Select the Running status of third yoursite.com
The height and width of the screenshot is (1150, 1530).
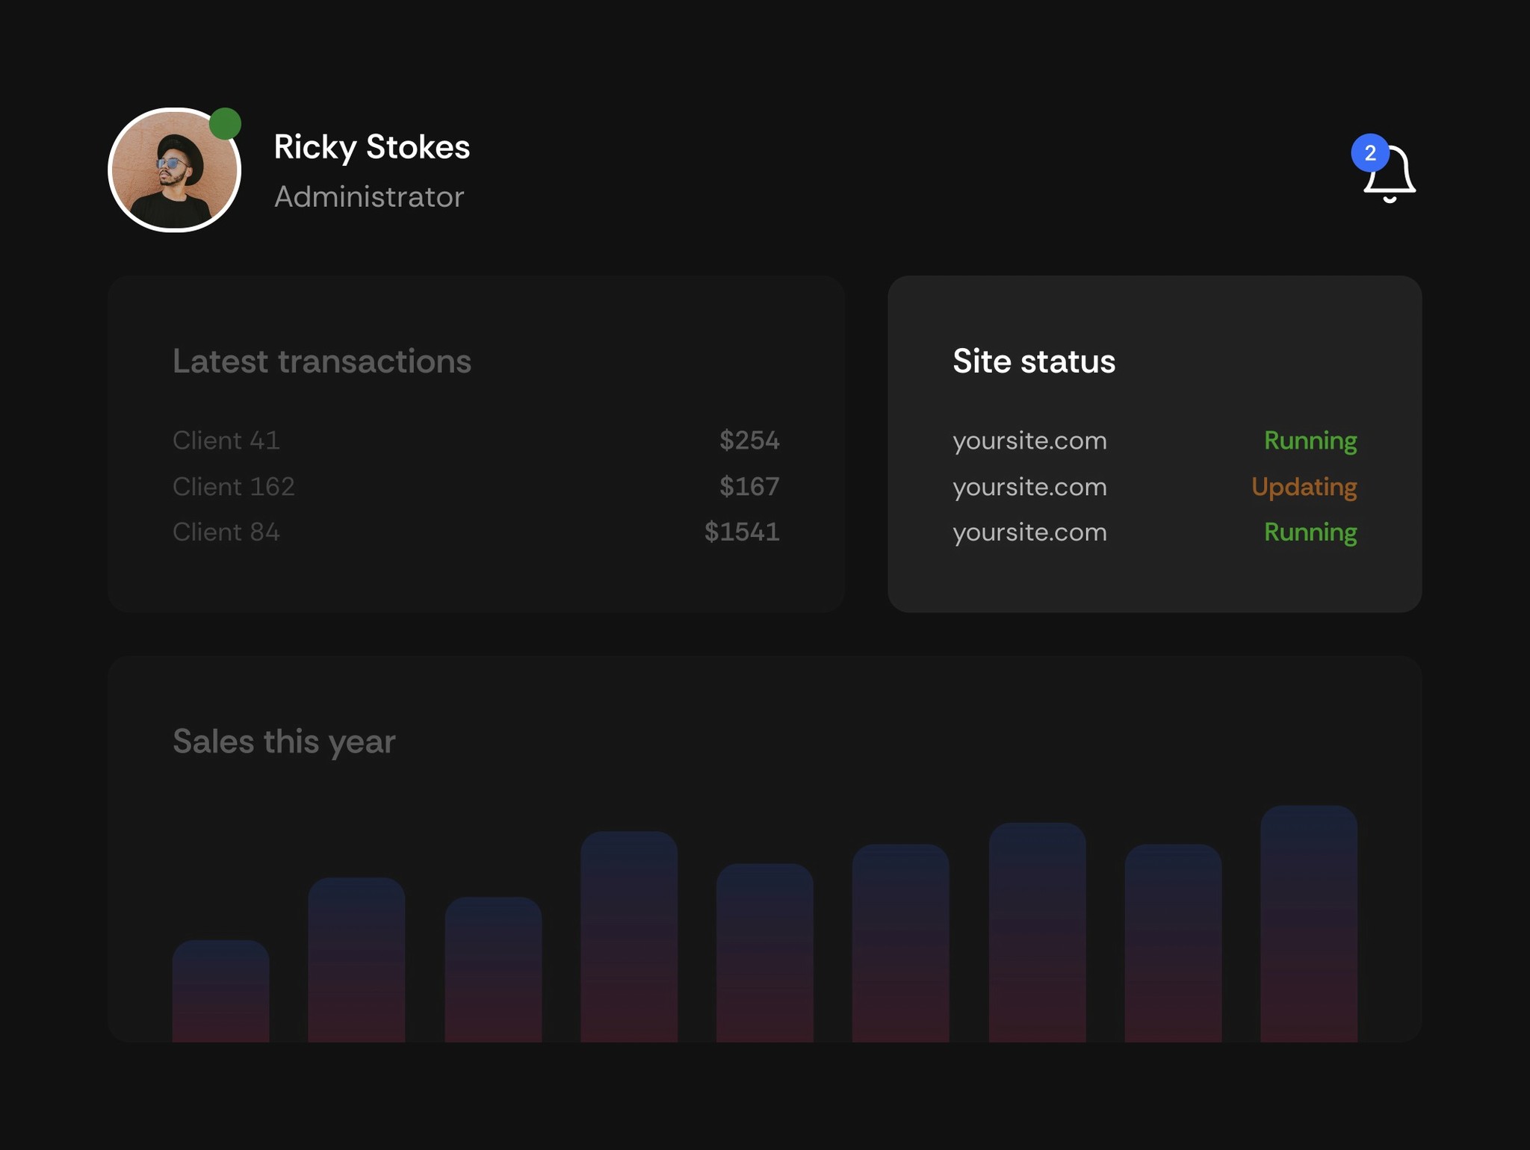(1310, 532)
